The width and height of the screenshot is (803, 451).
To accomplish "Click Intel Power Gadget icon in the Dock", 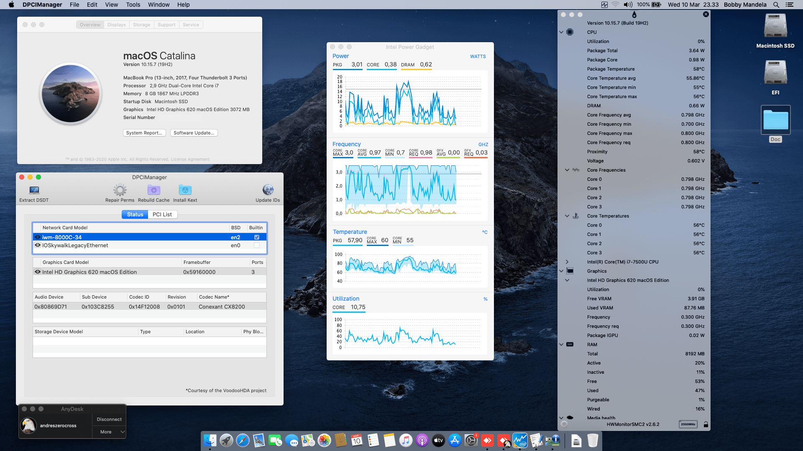I will (520, 440).
